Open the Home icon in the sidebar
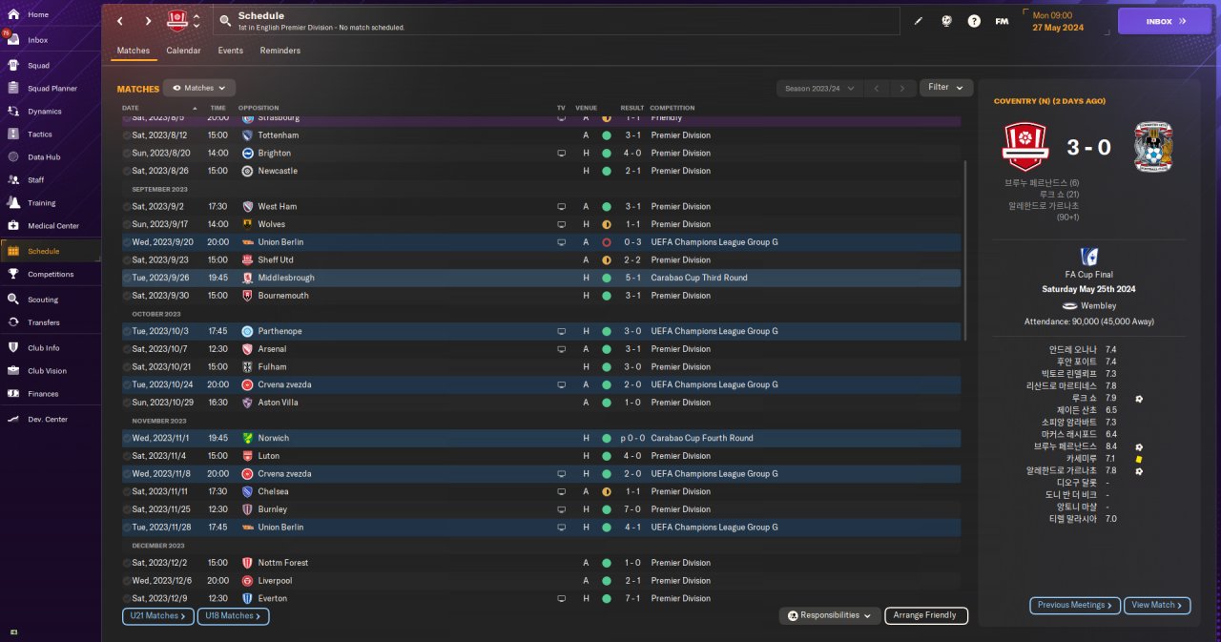The height and width of the screenshot is (642, 1221). [x=13, y=14]
